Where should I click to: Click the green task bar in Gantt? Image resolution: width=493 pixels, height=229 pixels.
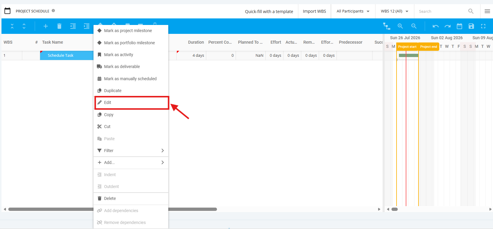tap(408, 55)
